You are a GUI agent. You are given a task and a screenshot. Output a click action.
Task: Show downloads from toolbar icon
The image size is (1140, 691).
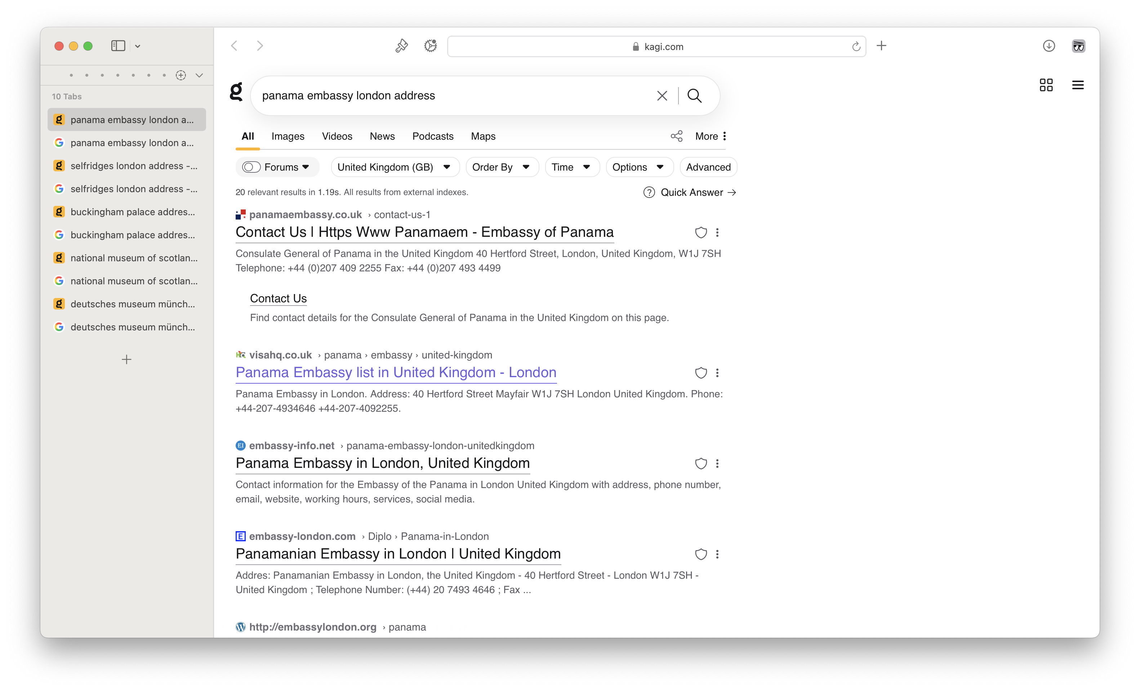[x=1048, y=46]
